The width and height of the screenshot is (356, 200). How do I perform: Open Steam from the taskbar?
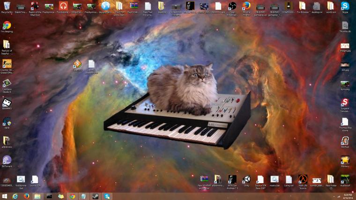96,196
